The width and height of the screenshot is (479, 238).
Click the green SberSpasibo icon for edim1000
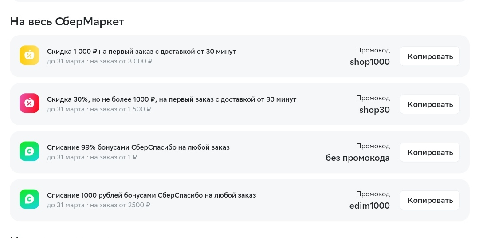click(x=29, y=199)
